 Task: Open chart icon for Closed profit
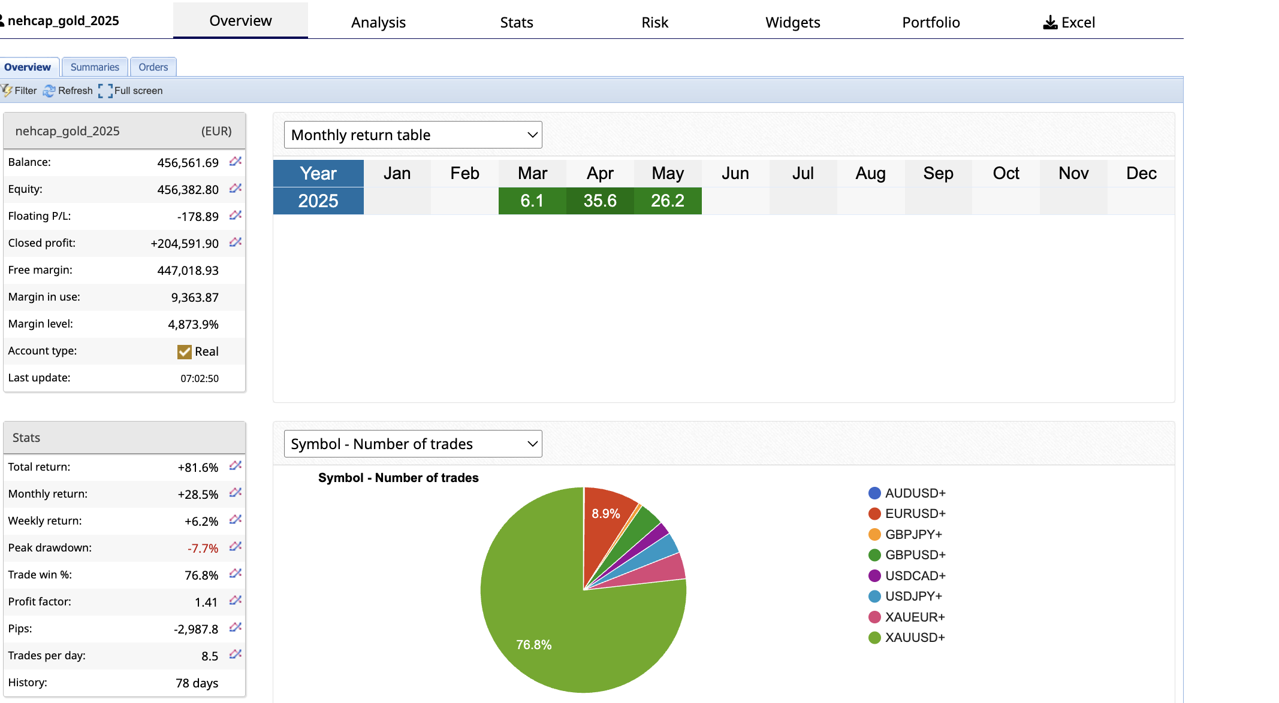pyautogui.click(x=235, y=243)
